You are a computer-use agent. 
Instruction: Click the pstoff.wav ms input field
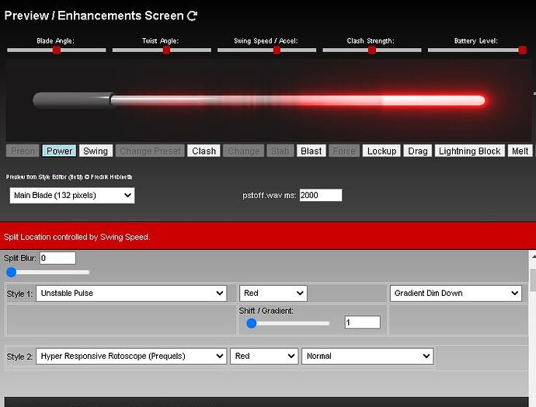coord(321,195)
